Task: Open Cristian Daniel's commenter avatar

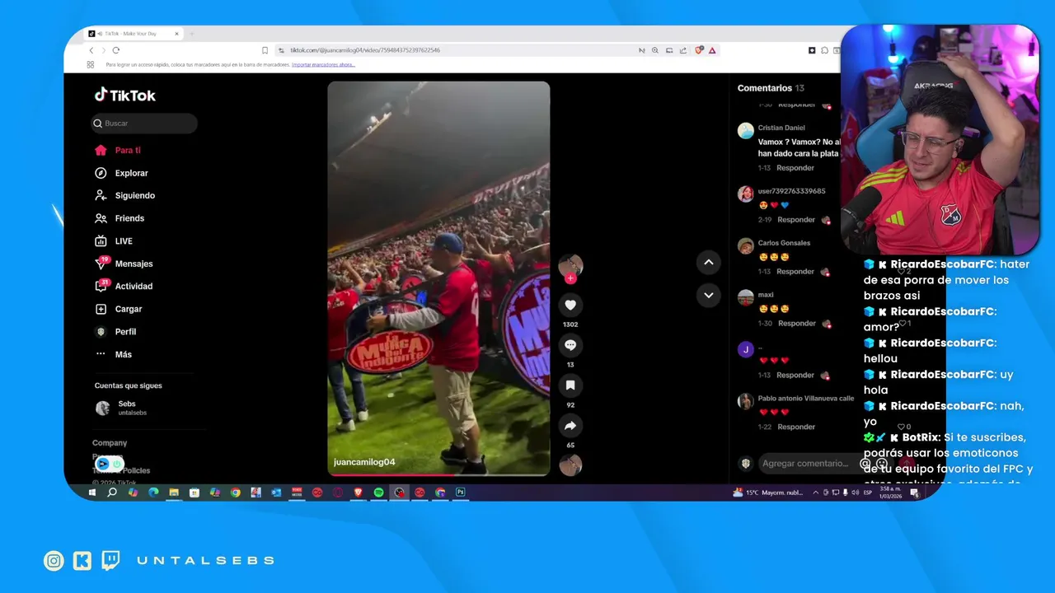Action: click(x=746, y=131)
